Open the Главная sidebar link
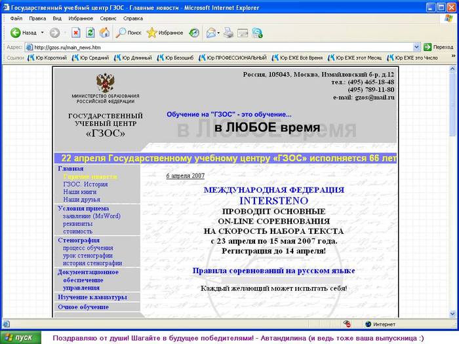 pos(71,168)
